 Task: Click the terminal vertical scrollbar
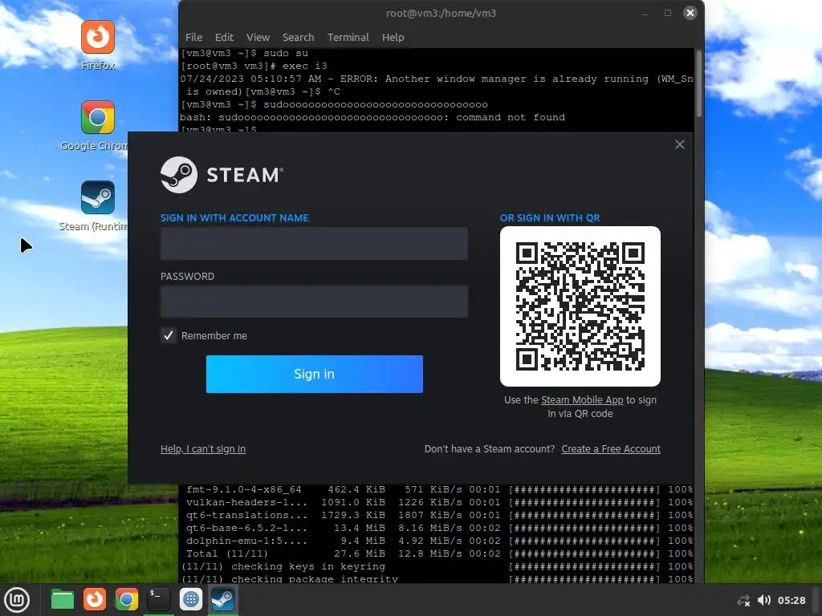pyautogui.click(x=698, y=83)
